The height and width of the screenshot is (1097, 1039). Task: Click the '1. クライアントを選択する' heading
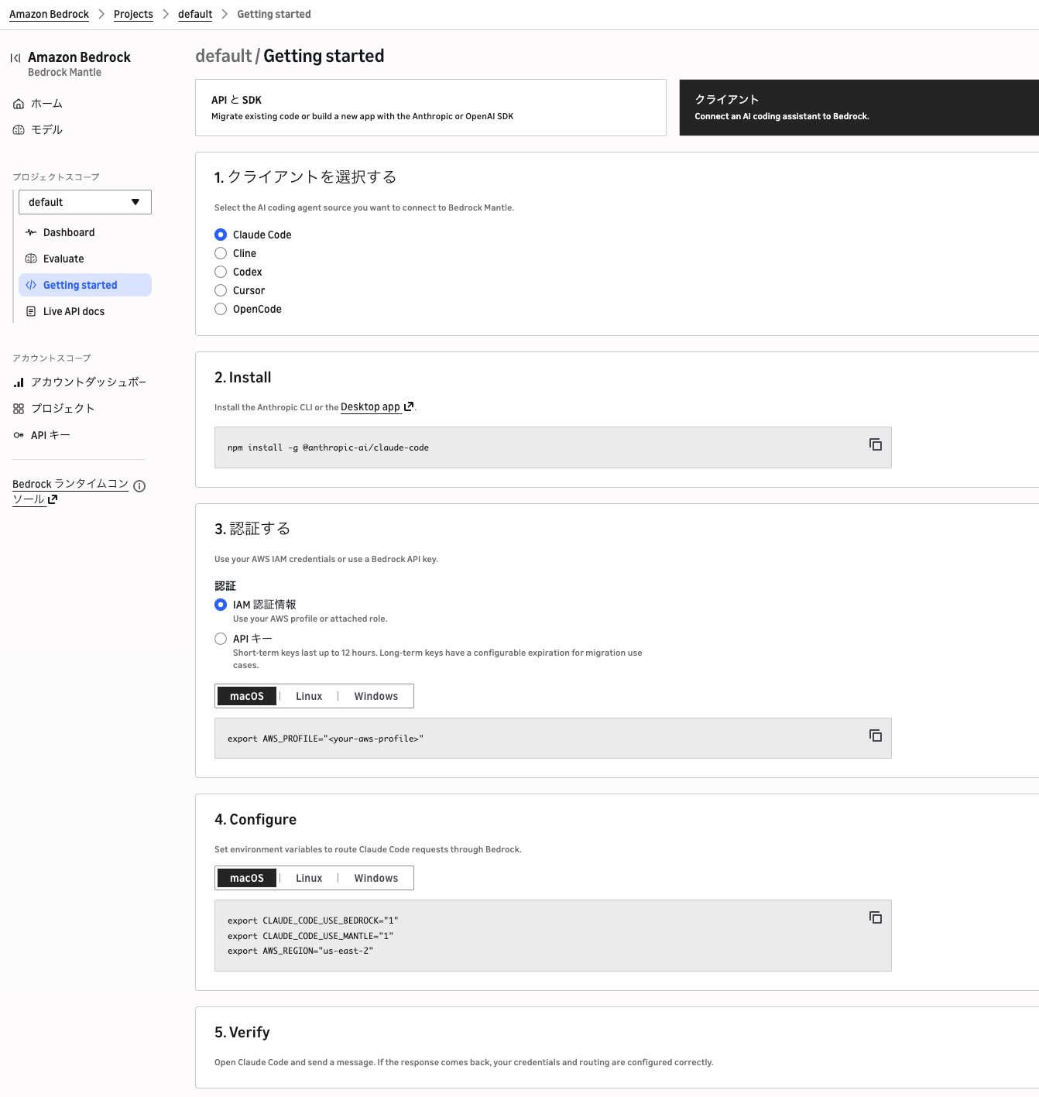305,177
